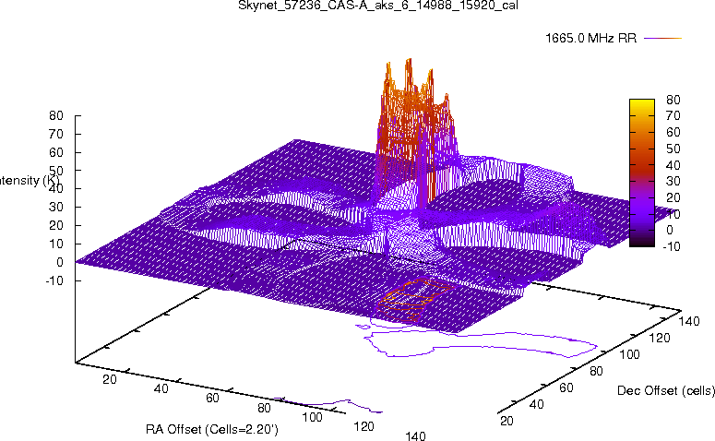Click the plot title Skynet_57236_CAS-A_aks_6_14988_15920_cal
Viewport: 715px width, 441px height.
point(378,6)
